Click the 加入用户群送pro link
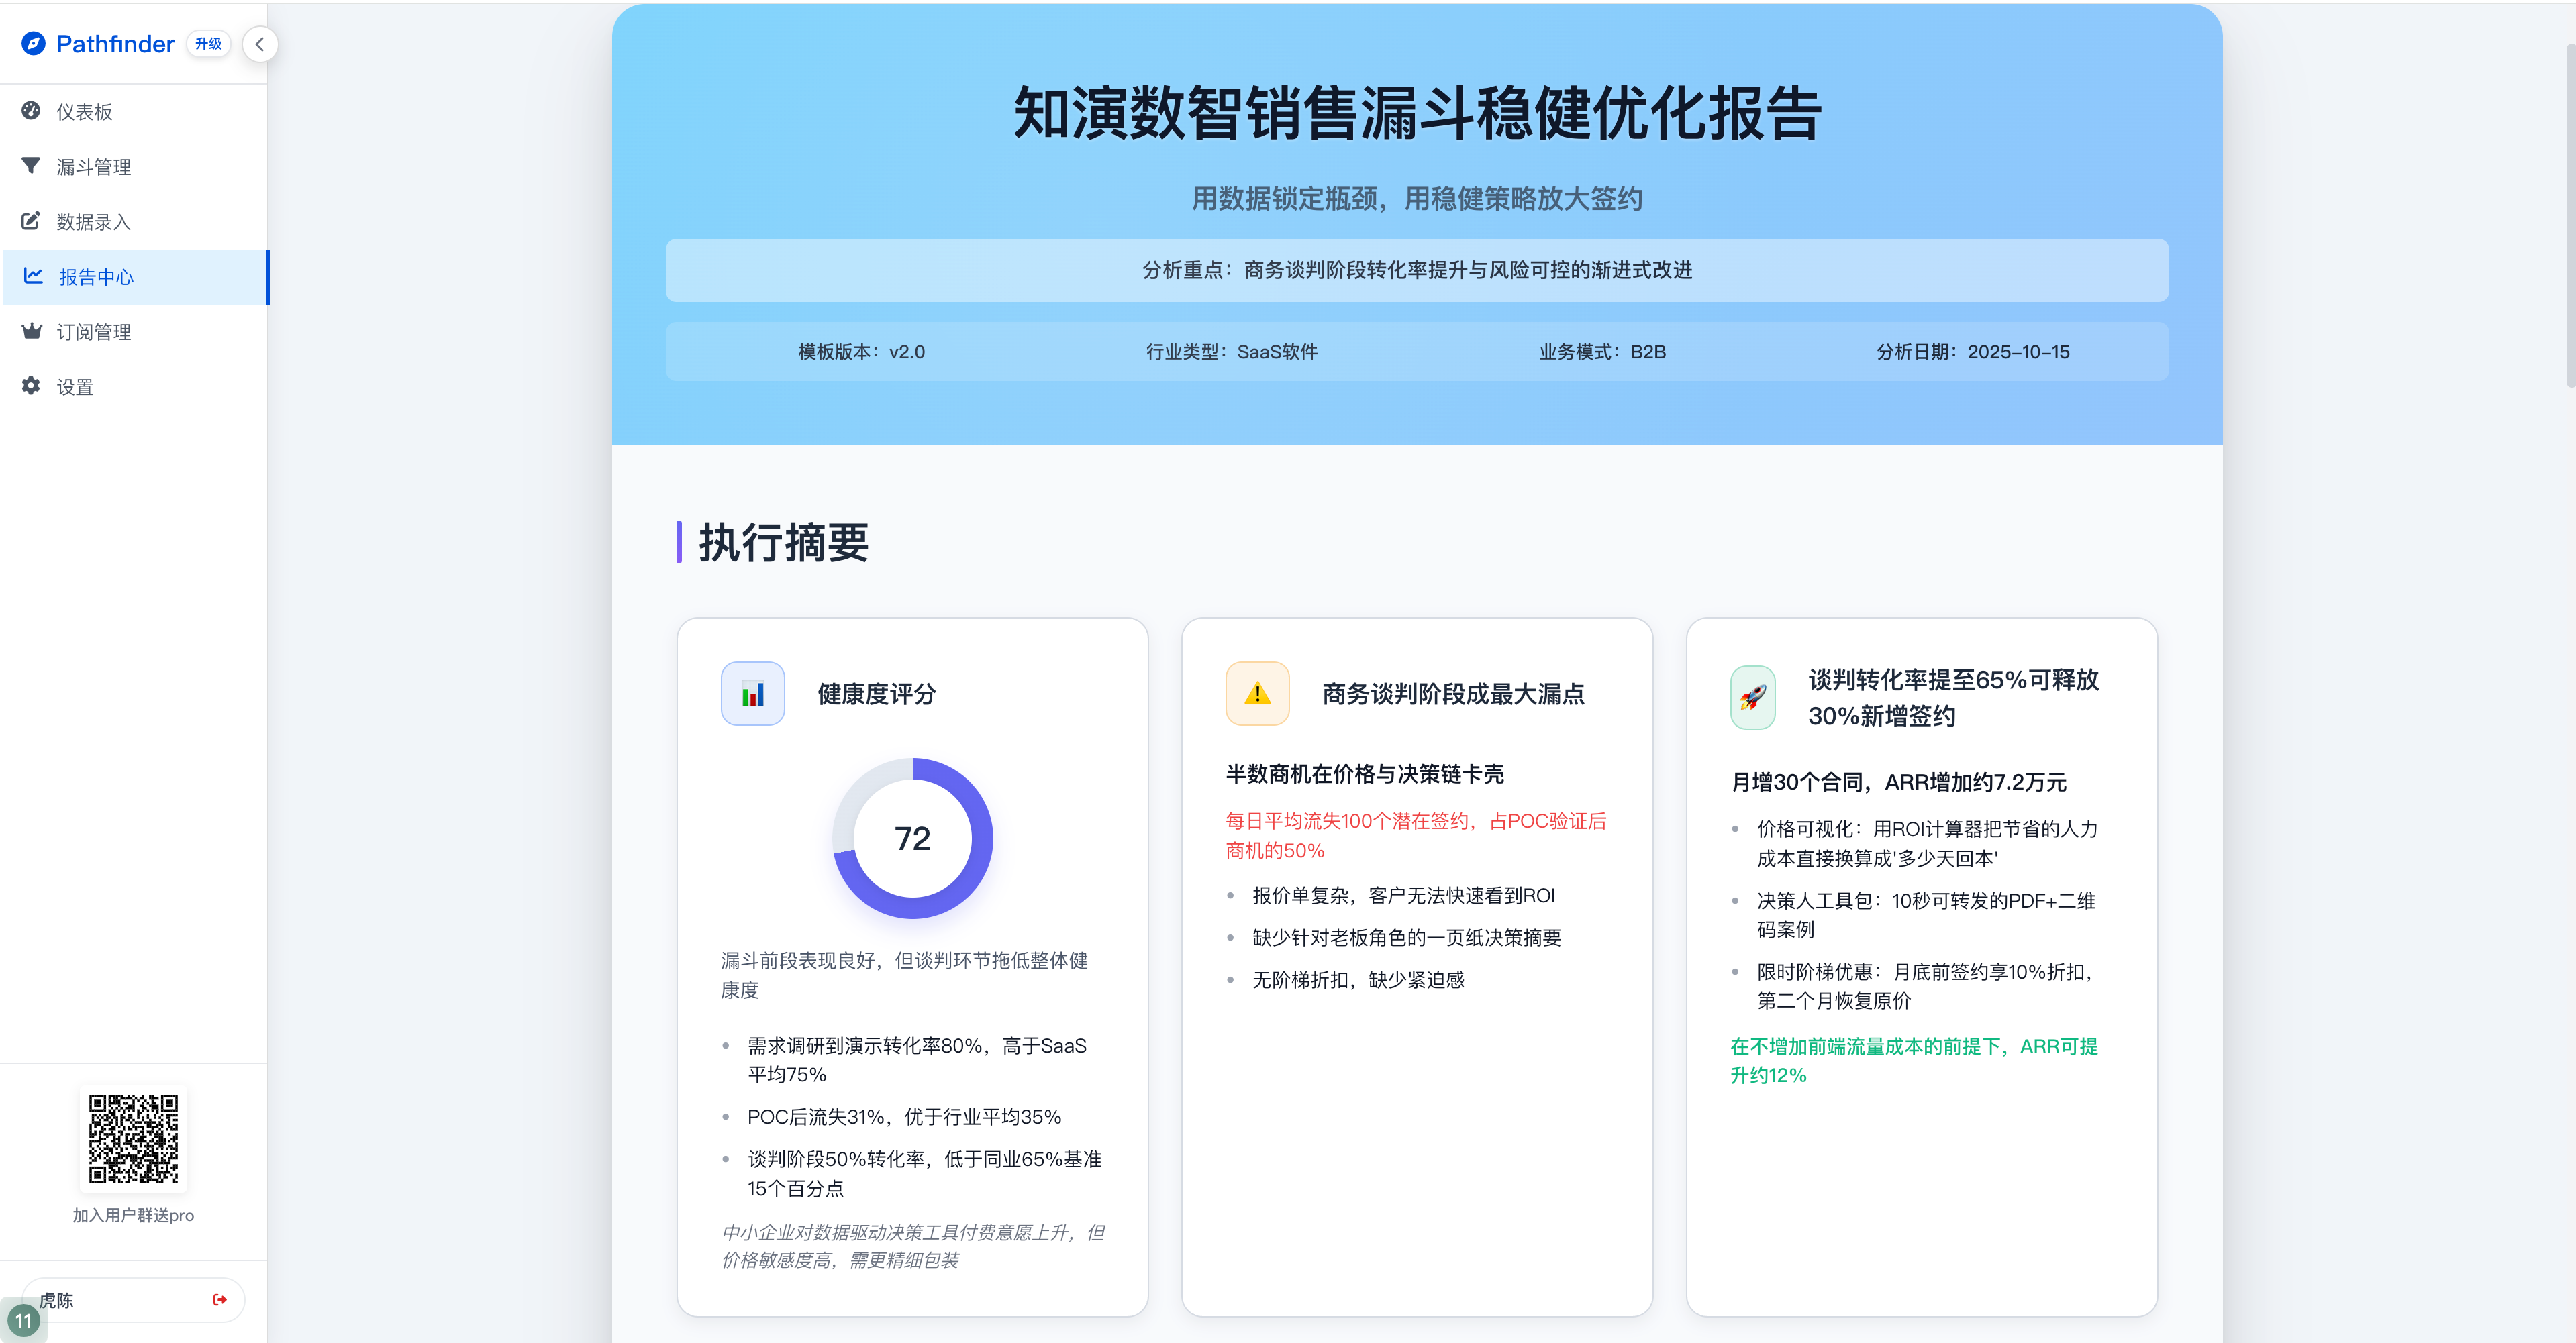 (133, 1215)
